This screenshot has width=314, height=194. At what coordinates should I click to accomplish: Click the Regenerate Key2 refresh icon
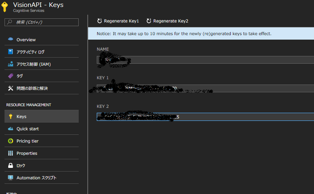point(149,21)
